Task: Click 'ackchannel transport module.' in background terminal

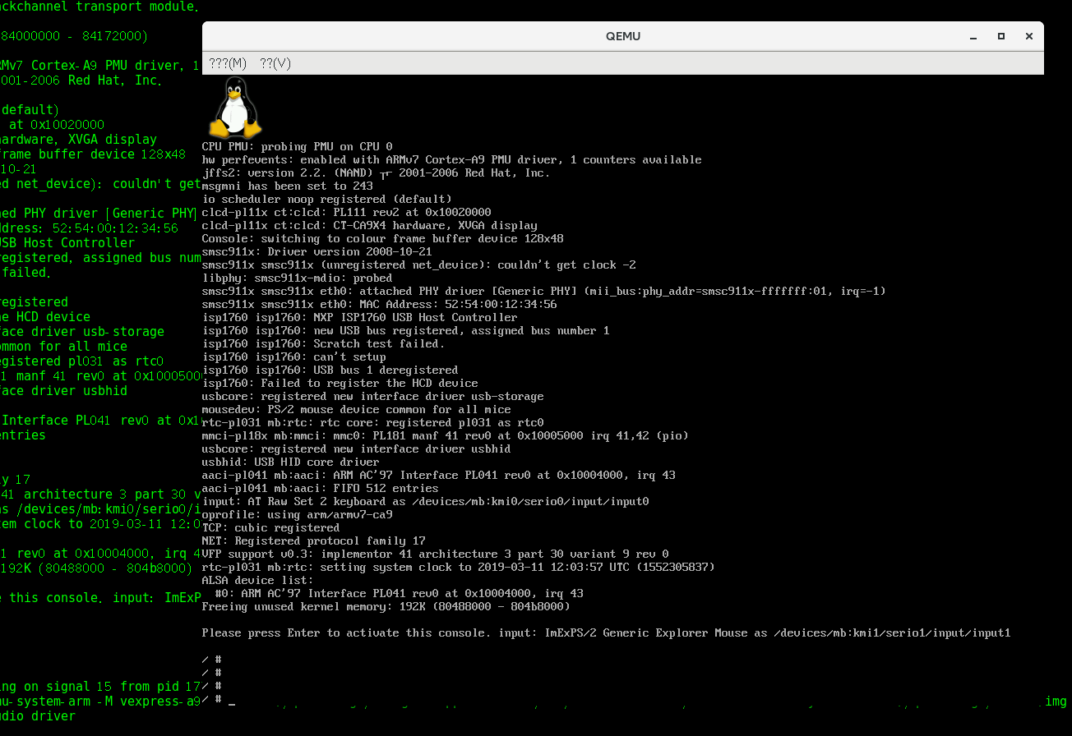Action: tap(99, 7)
